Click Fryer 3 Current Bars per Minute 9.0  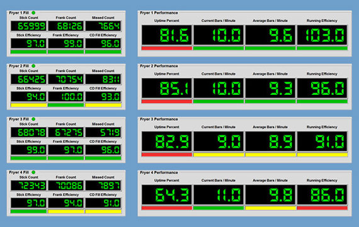tap(219, 141)
